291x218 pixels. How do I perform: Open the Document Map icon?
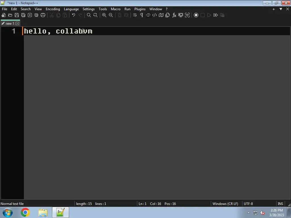pyautogui.click(x=161, y=15)
